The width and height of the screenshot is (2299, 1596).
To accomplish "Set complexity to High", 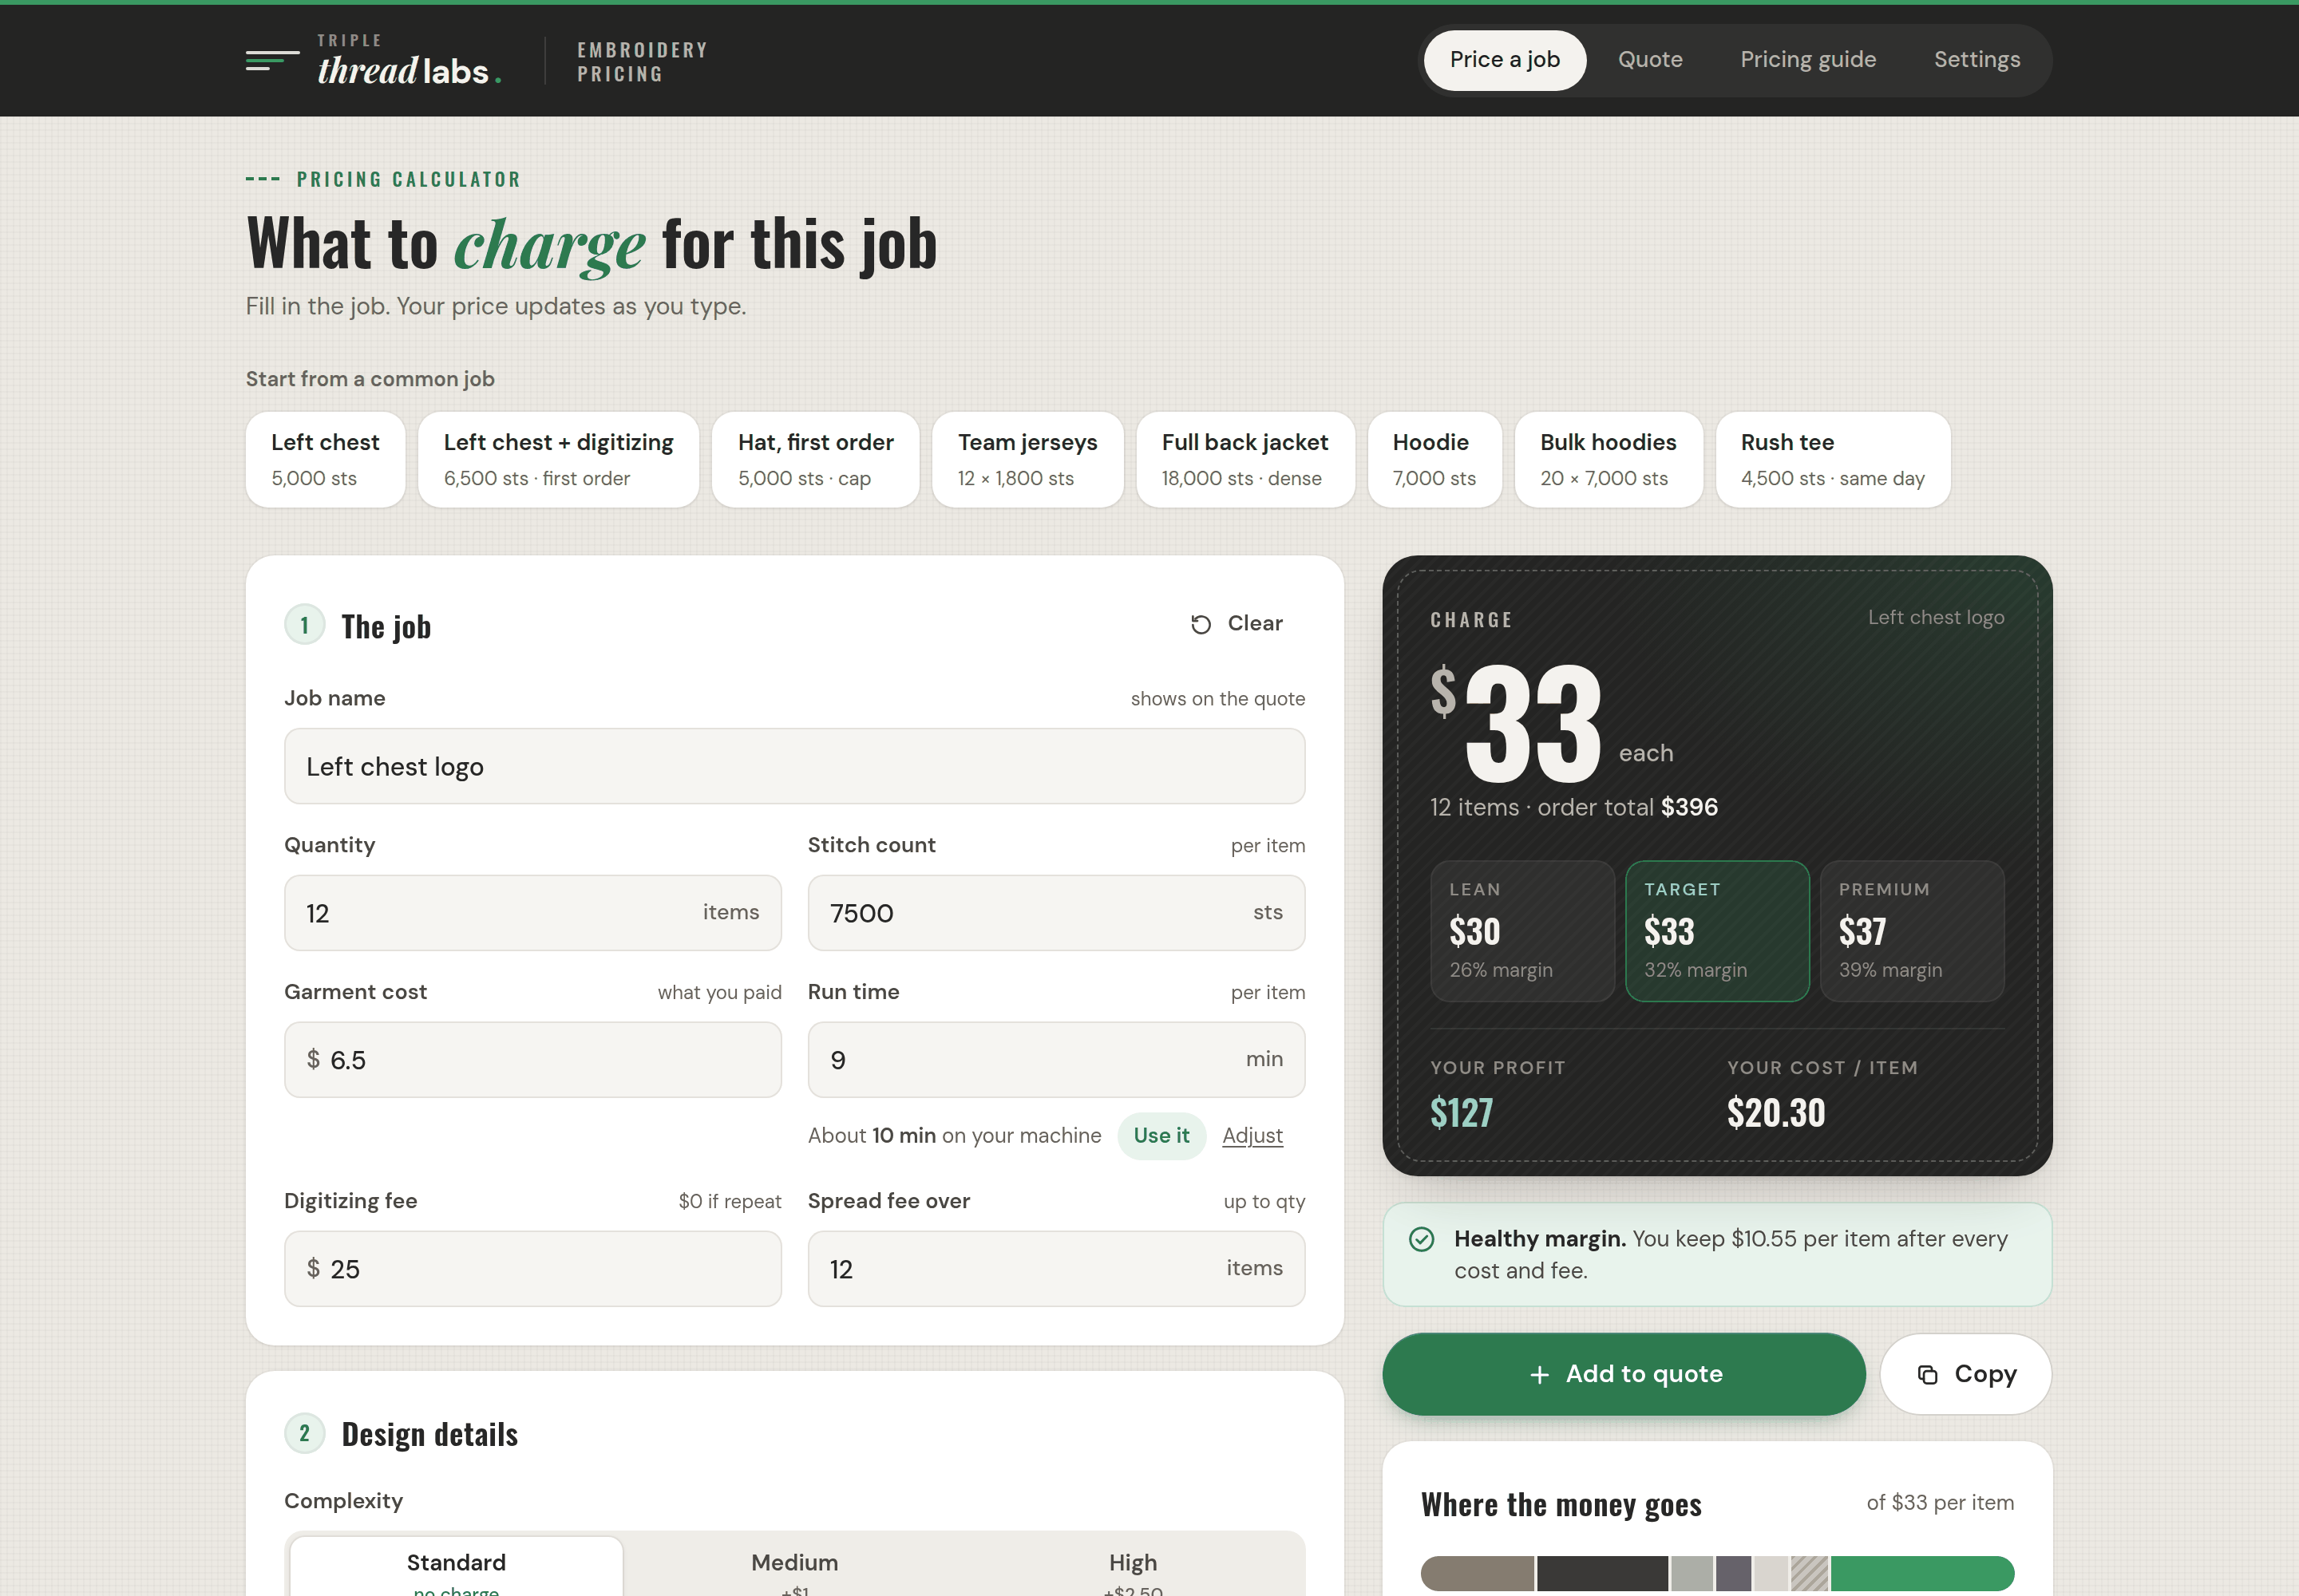I will tap(1133, 1568).
